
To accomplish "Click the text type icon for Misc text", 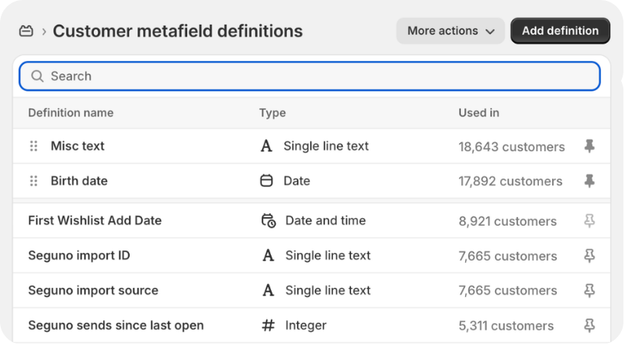I will point(266,146).
